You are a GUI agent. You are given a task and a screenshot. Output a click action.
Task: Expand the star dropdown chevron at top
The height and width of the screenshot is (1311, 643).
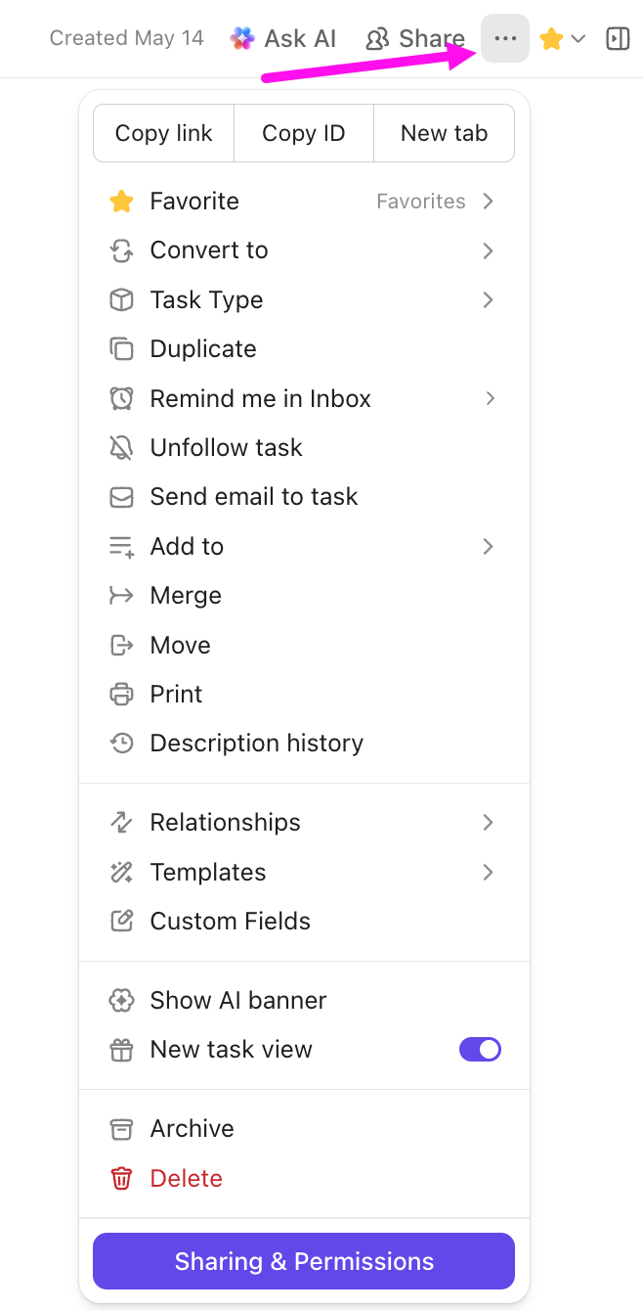(x=579, y=38)
